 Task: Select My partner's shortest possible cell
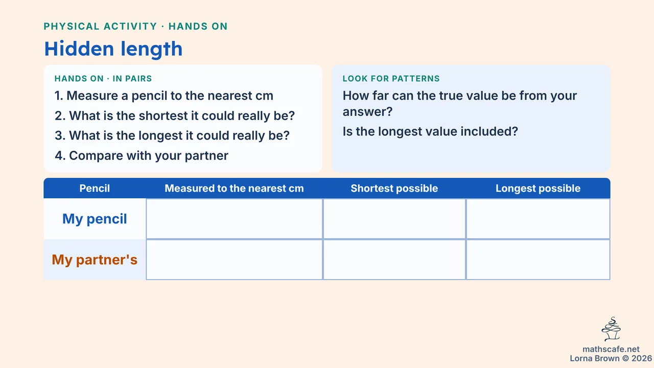394,260
